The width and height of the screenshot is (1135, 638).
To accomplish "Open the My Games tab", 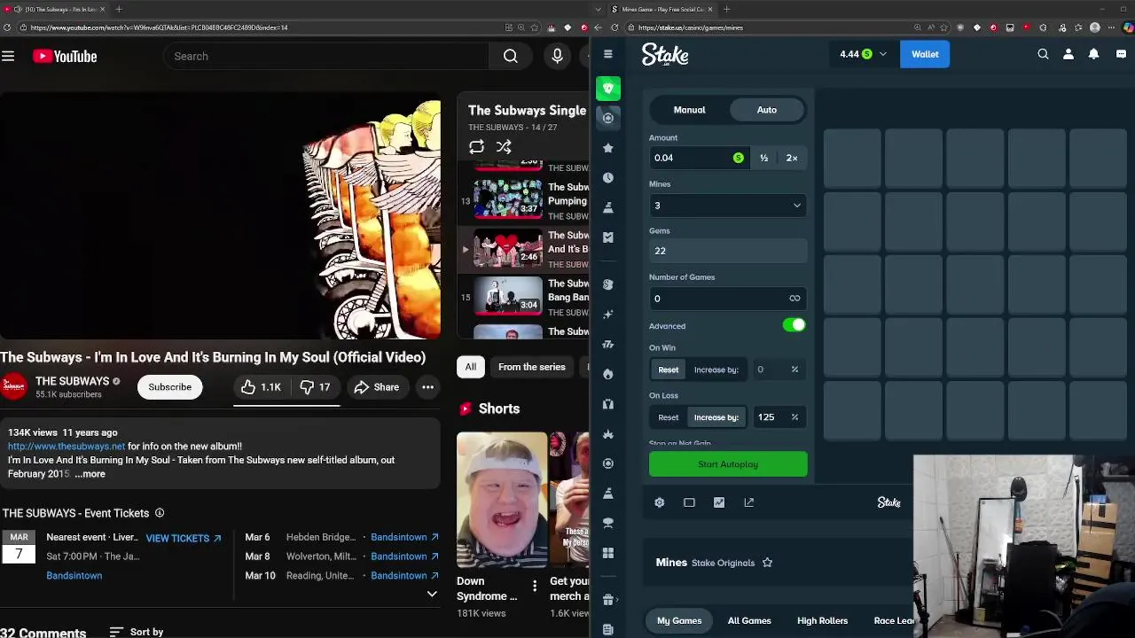I will [679, 621].
